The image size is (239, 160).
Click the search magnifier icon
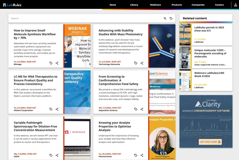(165, 18)
